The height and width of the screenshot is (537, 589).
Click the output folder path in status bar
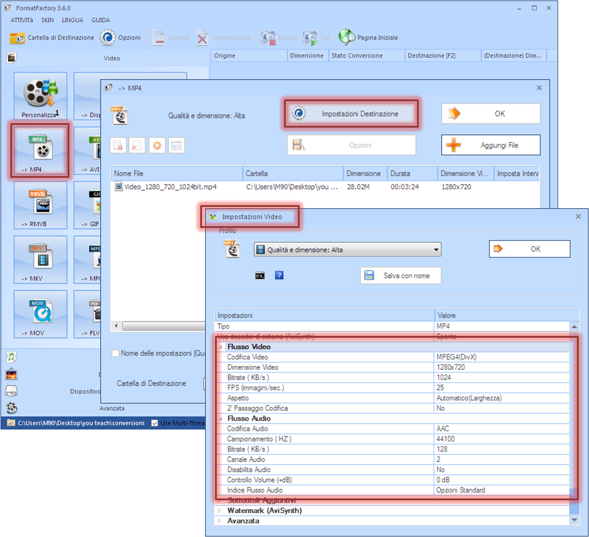pyautogui.click(x=81, y=423)
